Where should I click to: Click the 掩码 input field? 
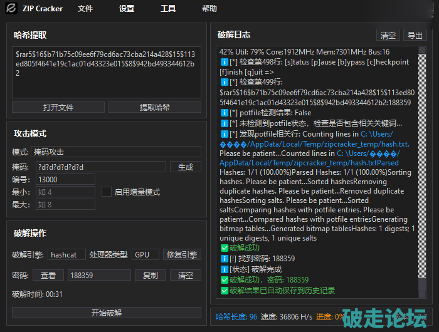pyautogui.click(x=100, y=167)
